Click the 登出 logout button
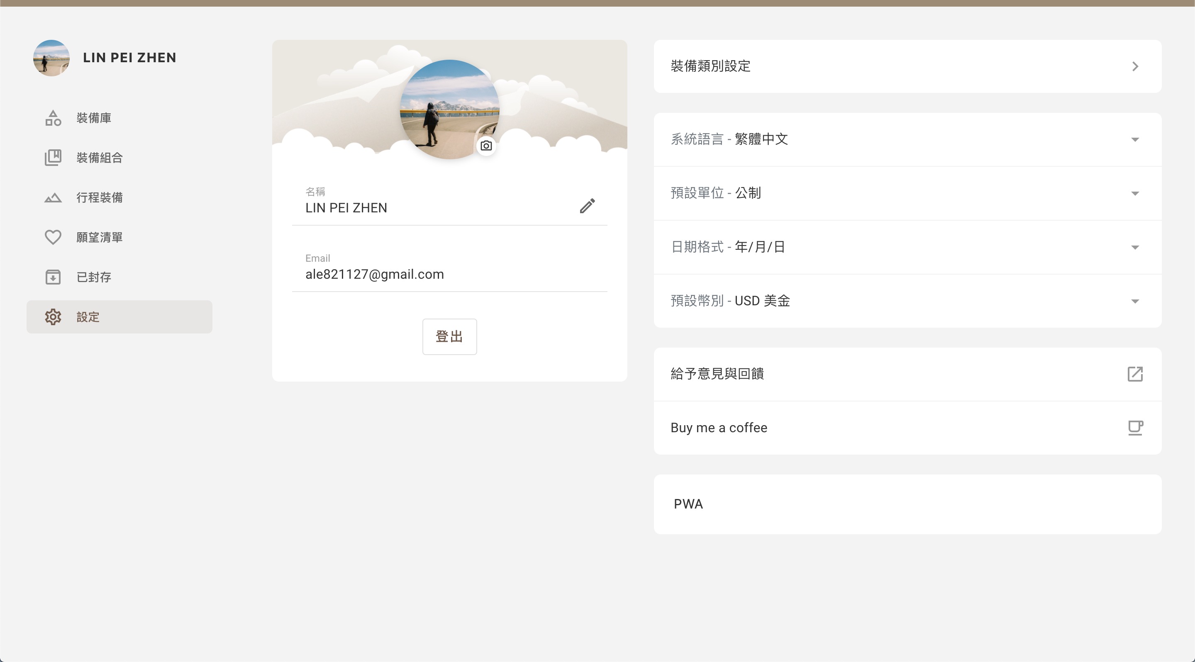 [x=449, y=336]
